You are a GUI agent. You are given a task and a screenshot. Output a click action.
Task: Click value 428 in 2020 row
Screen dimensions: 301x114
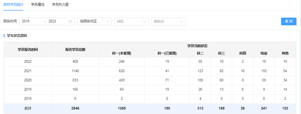[x=122, y=80]
